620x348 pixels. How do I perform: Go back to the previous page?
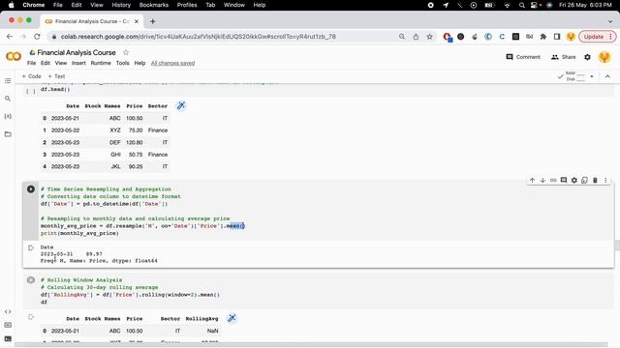[x=10, y=37]
